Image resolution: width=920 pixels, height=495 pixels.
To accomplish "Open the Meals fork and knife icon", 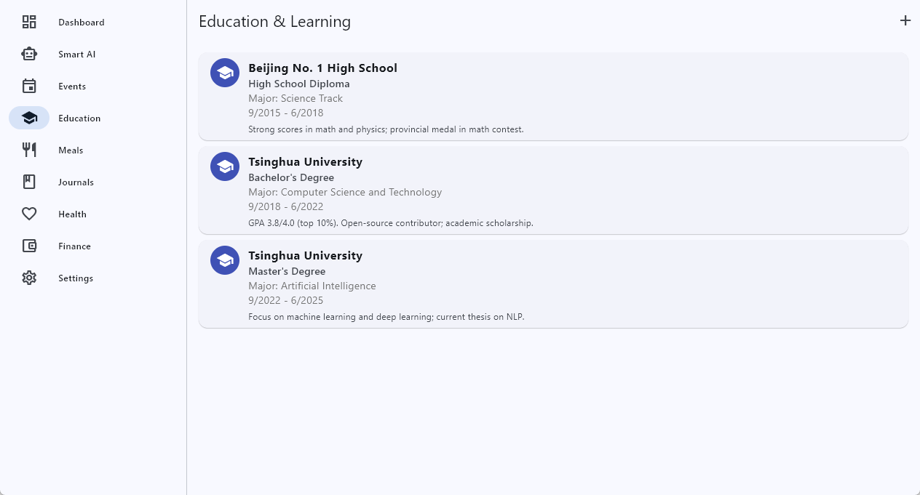I will [29, 150].
